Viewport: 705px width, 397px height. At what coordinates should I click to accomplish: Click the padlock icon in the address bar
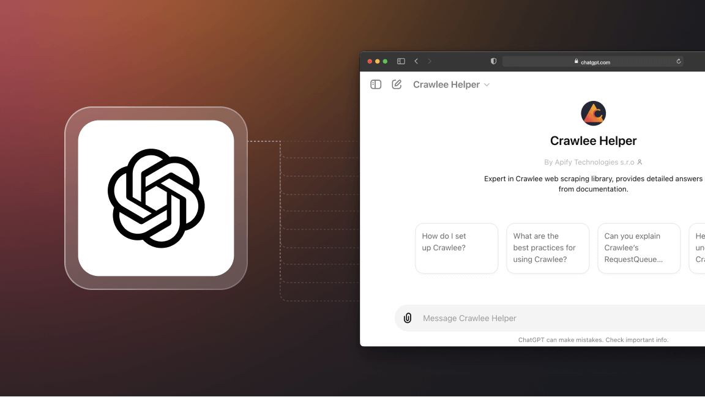[575, 61]
